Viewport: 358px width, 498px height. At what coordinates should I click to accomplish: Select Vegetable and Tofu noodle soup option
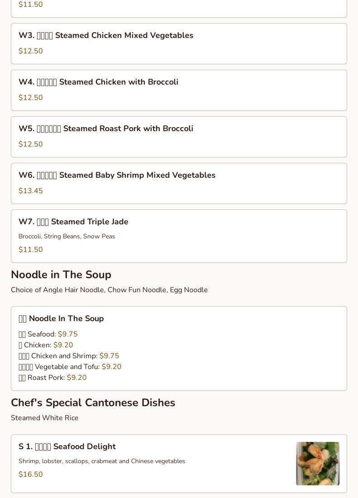click(x=70, y=366)
